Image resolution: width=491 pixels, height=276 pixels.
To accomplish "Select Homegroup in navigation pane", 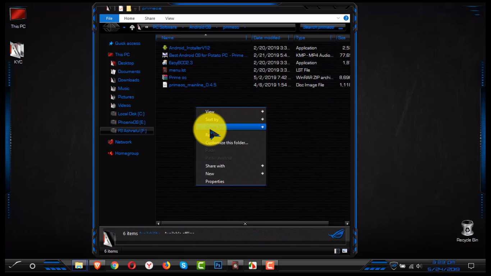I will click(127, 153).
